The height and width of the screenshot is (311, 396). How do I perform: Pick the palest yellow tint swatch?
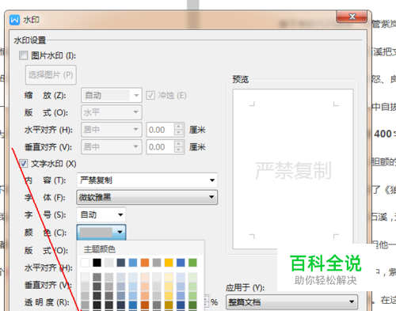click(169, 277)
